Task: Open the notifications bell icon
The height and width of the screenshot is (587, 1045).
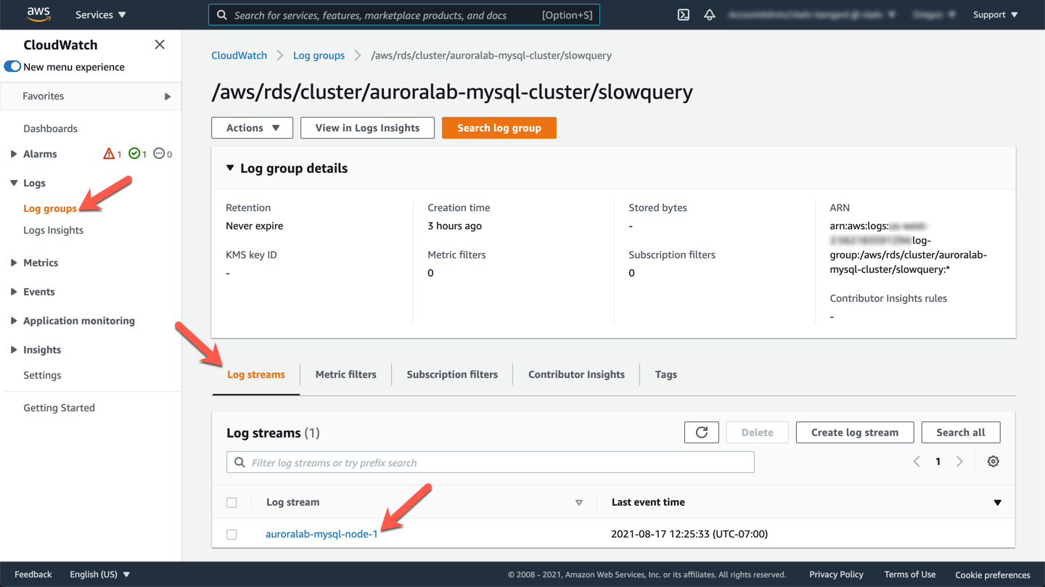Action: pyautogui.click(x=709, y=15)
